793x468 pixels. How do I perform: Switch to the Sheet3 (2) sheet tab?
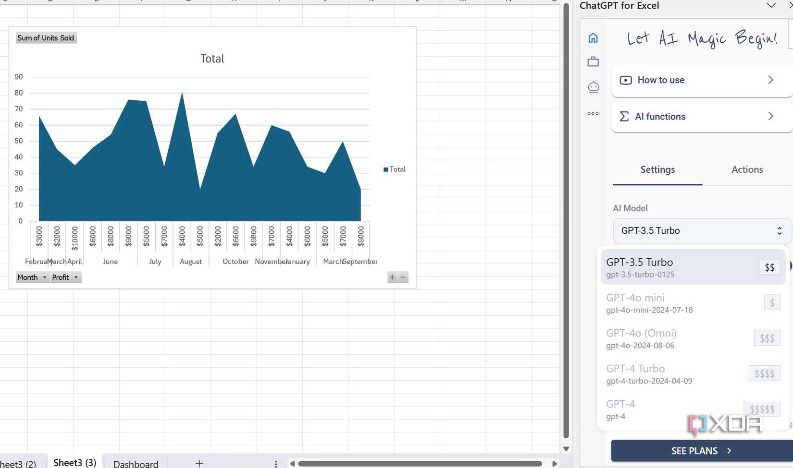[x=18, y=464]
